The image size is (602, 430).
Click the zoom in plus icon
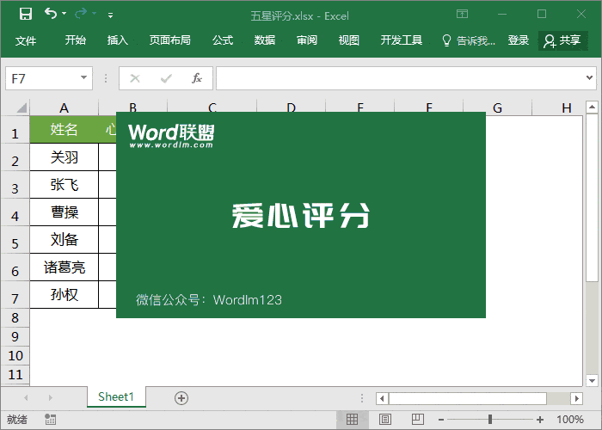(x=540, y=420)
